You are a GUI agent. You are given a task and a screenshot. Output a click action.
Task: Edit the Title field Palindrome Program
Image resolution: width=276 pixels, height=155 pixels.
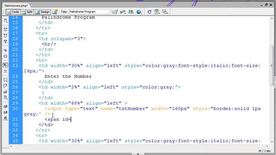pyautogui.click(x=89, y=12)
